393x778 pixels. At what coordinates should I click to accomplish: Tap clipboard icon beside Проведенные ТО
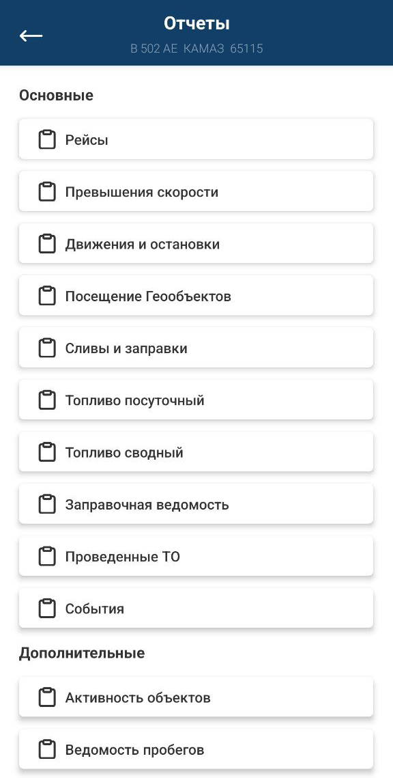coord(47,556)
